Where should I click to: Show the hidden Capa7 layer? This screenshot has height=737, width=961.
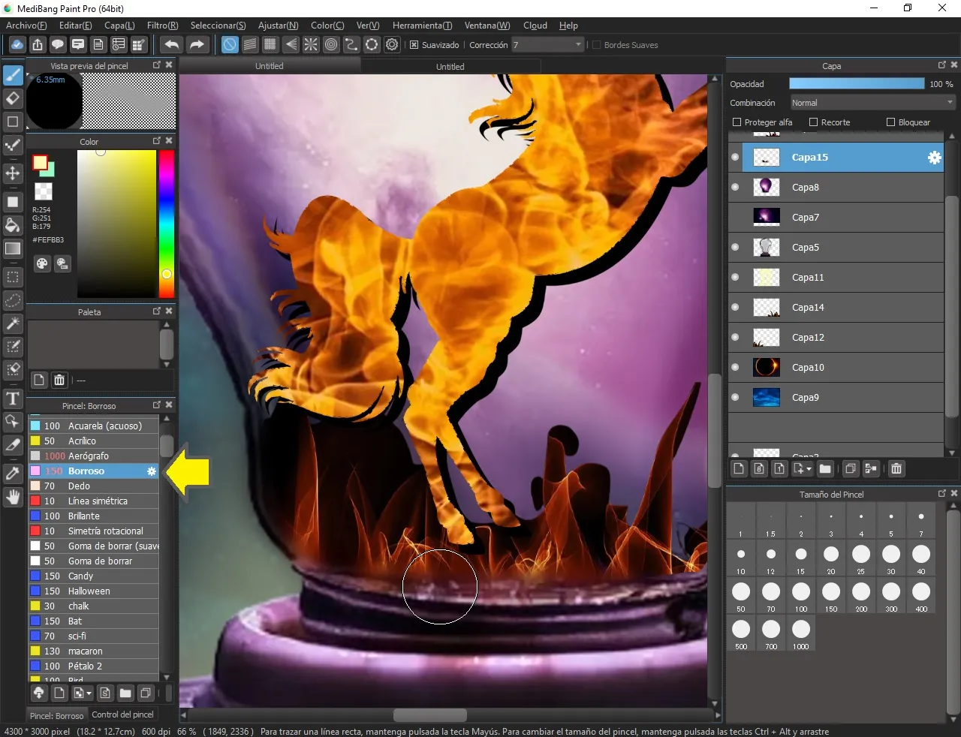click(x=735, y=218)
